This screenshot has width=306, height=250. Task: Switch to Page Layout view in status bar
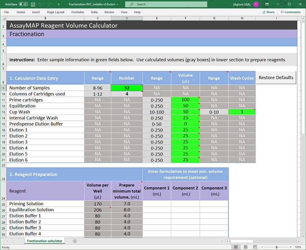tap(245, 247)
